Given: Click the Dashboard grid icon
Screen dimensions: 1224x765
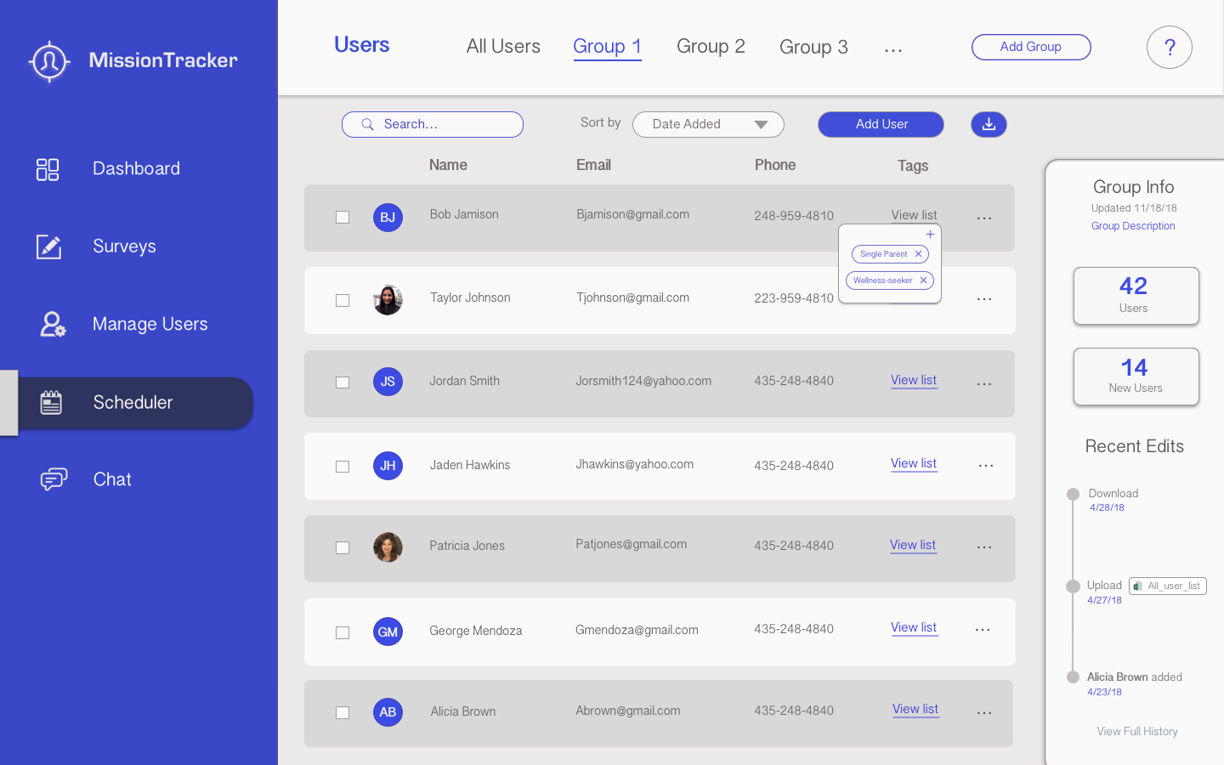Looking at the screenshot, I should (x=48, y=169).
